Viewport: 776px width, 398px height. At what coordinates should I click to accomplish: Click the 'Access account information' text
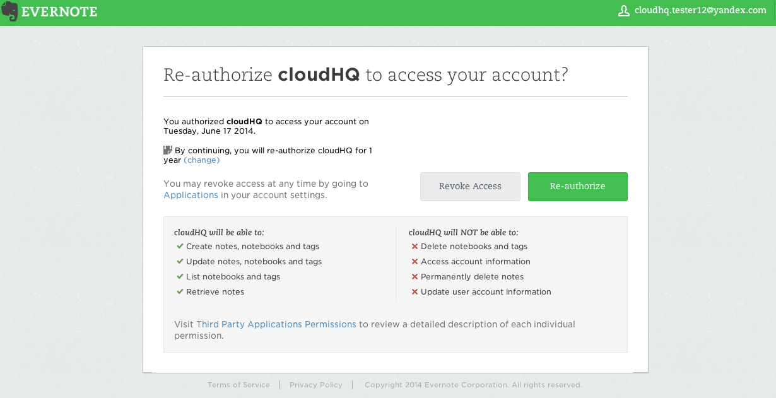click(476, 262)
